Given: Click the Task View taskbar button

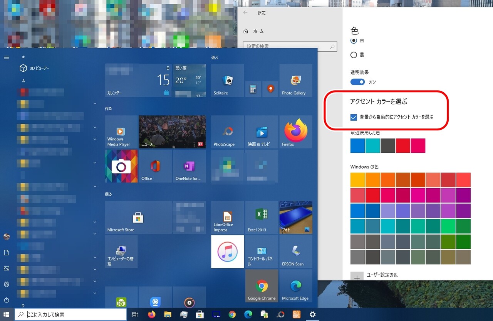Looking at the screenshot, I should (x=135, y=314).
